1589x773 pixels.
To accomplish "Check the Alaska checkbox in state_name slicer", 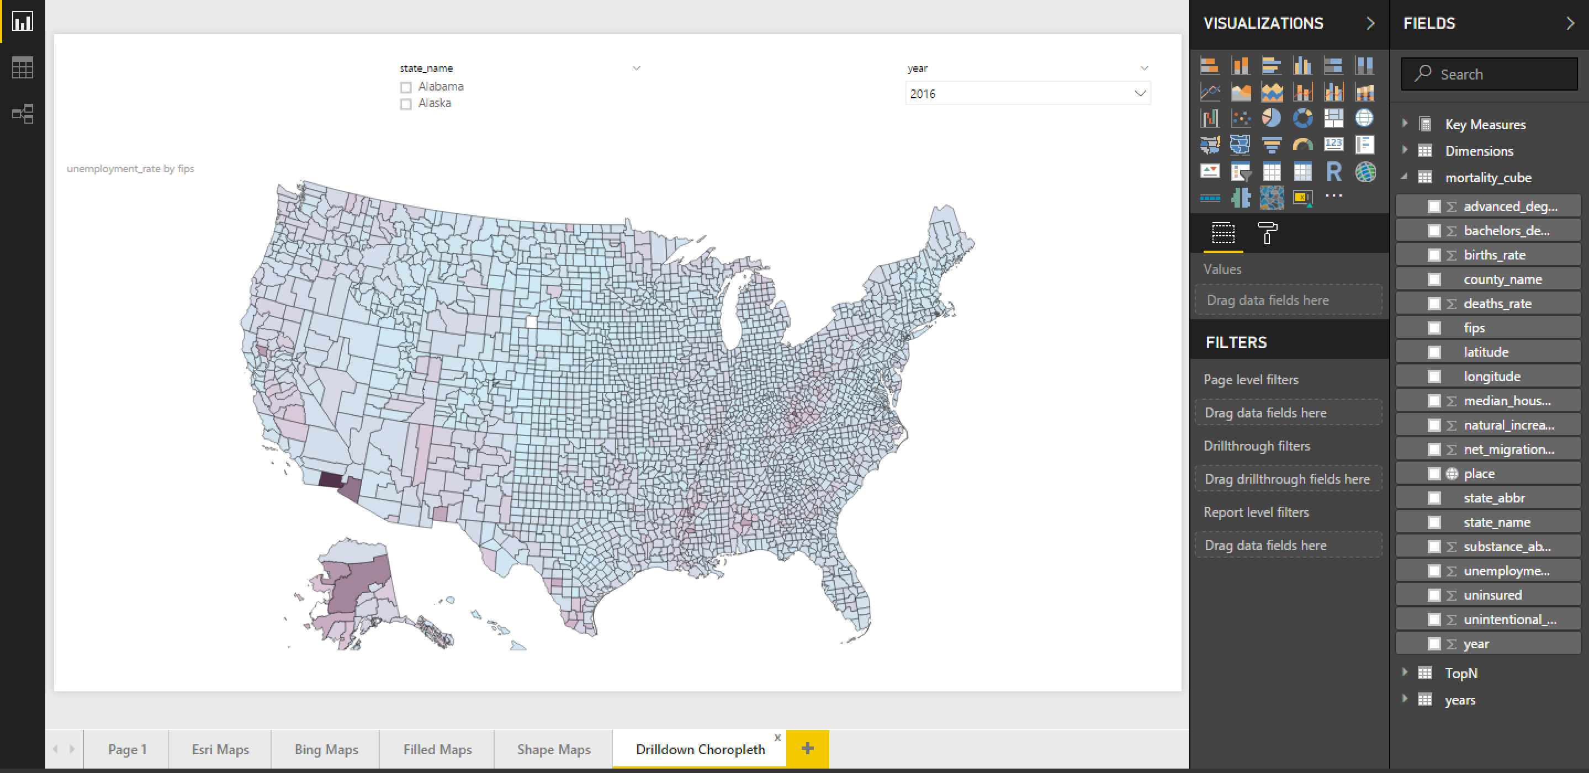I will tap(406, 104).
